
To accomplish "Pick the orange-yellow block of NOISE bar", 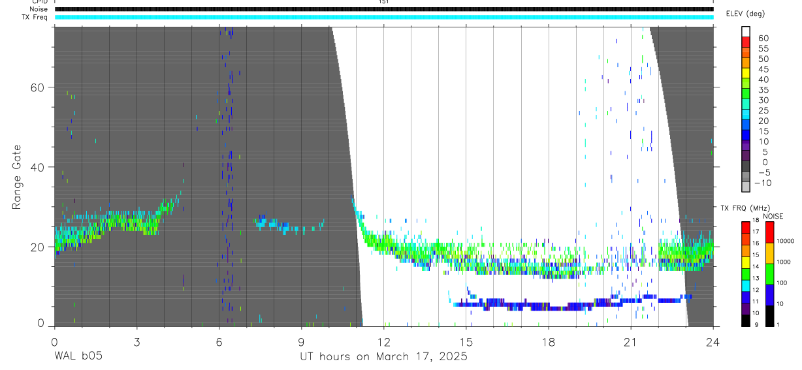I will (769, 253).
